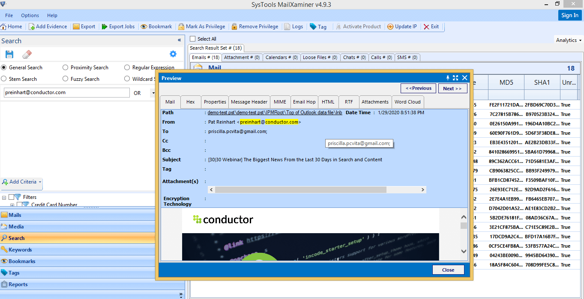The height and width of the screenshot is (299, 584).
Task: Select Proximity Search radio button
Action: 65,67
